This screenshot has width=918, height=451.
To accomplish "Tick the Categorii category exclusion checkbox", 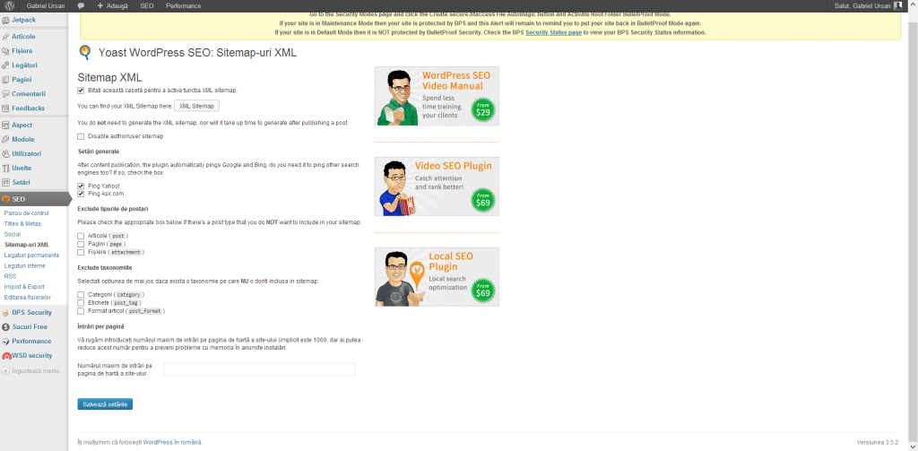I will click(81, 294).
